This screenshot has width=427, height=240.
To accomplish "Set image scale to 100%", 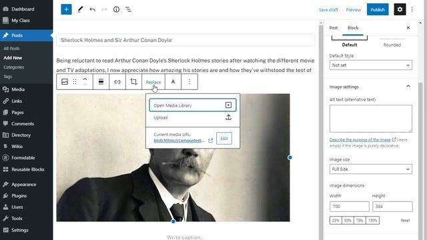I will point(372,221).
